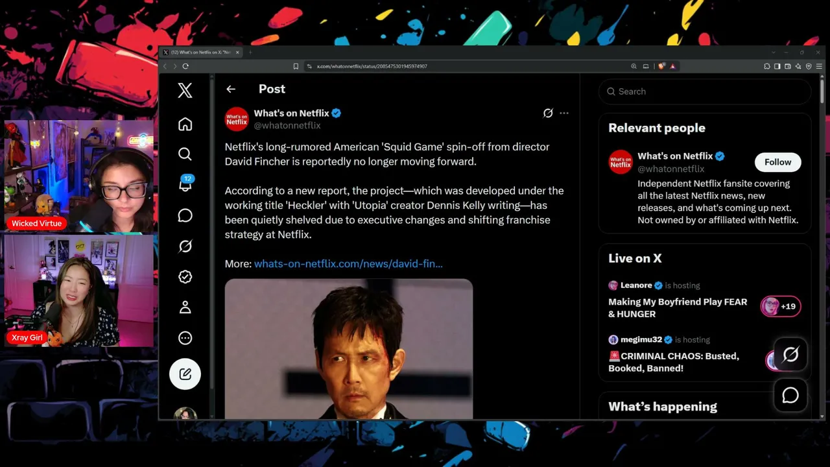Open the Brave Wallet icon
The width and height of the screenshot is (830, 467).
point(788,66)
